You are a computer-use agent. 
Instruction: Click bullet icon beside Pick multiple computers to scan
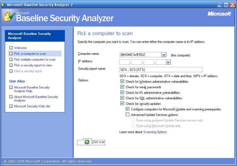[x=11, y=59]
